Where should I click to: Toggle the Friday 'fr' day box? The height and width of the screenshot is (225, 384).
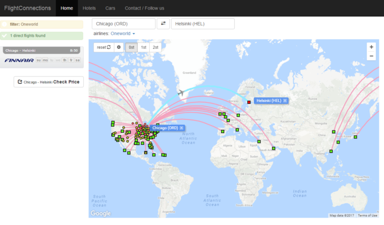(71, 60)
